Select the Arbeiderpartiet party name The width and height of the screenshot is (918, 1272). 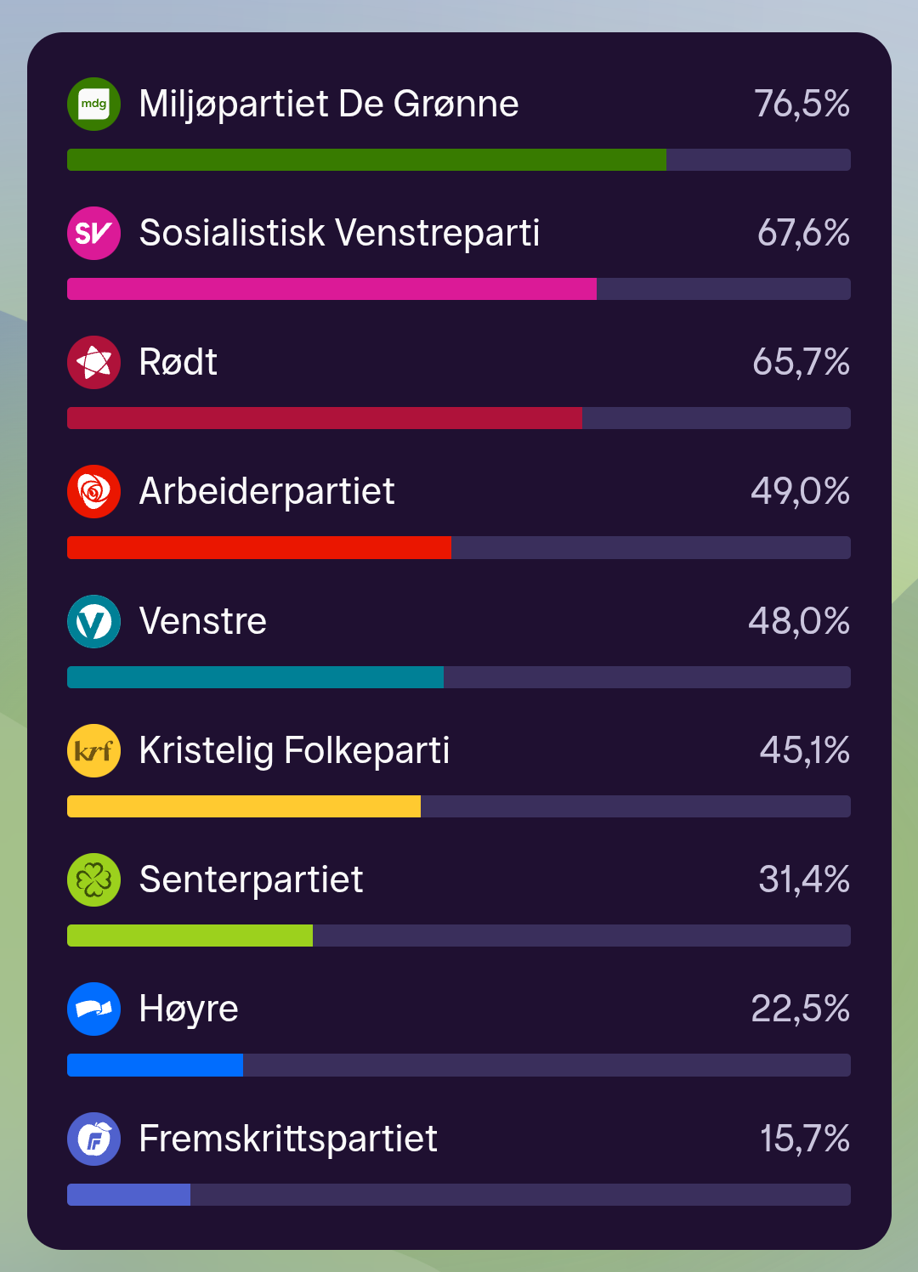[267, 491]
